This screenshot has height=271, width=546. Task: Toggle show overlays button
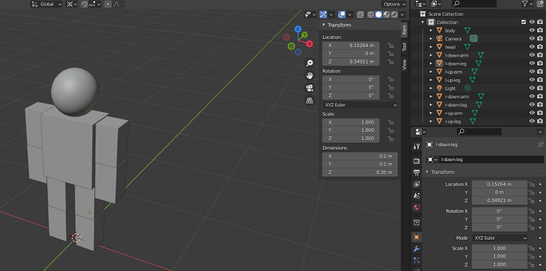342,14
